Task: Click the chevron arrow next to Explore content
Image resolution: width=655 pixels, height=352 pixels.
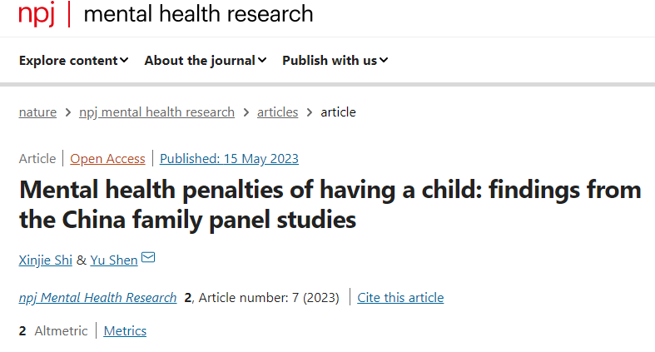Action: click(124, 61)
